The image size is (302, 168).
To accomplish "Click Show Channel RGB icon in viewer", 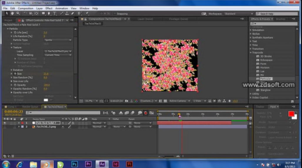I will tap(136, 101).
